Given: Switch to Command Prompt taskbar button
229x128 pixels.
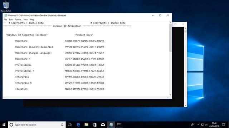Looking at the screenshot, I should (119, 125).
